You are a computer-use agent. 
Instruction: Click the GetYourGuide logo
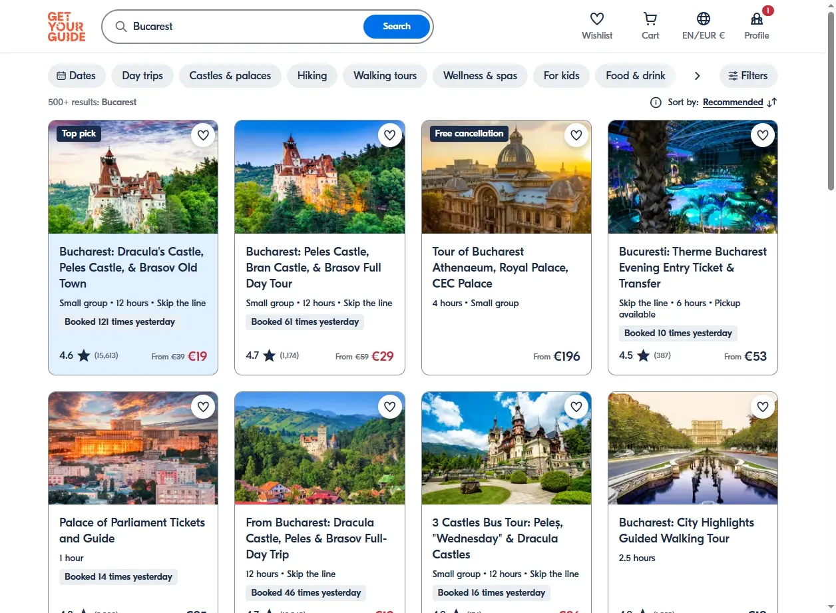pos(67,27)
